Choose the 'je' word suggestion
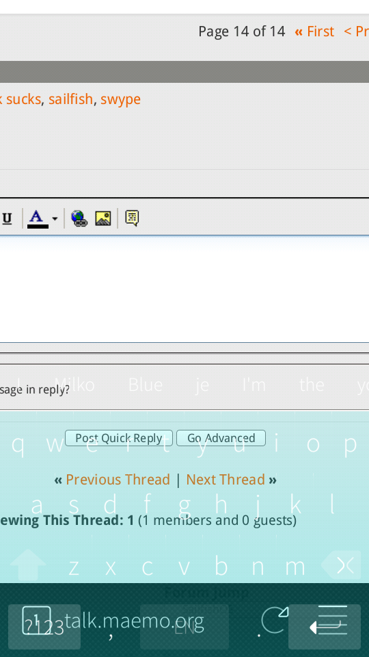369x657 pixels. (202, 385)
